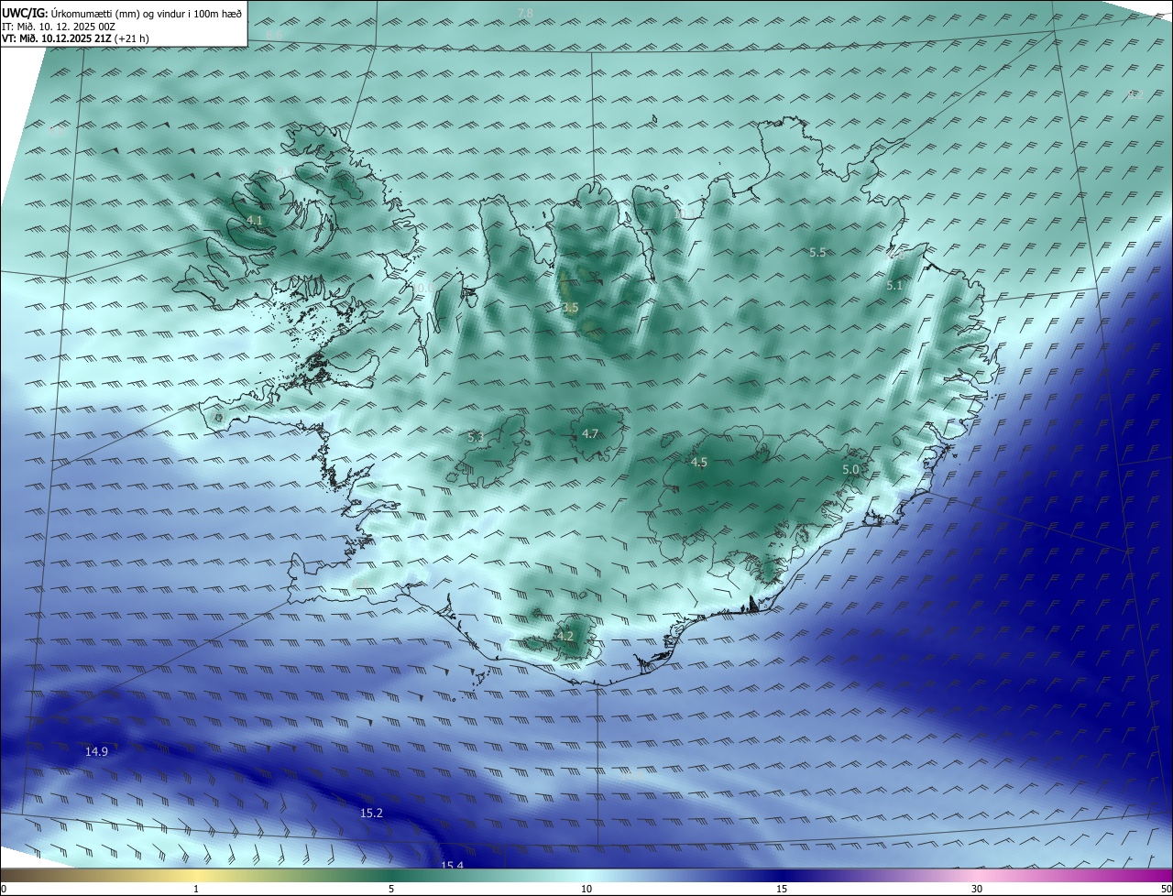Viewport: 1173px width, 896px height.
Task: Click the colorbar tick label 0
Action: 4,890
